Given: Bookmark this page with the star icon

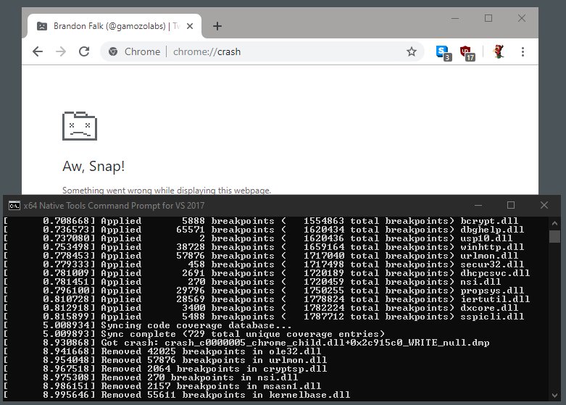Looking at the screenshot, I should (x=412, y=51).
